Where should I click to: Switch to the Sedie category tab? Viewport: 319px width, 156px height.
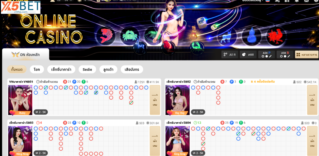[x=87, y=69]
